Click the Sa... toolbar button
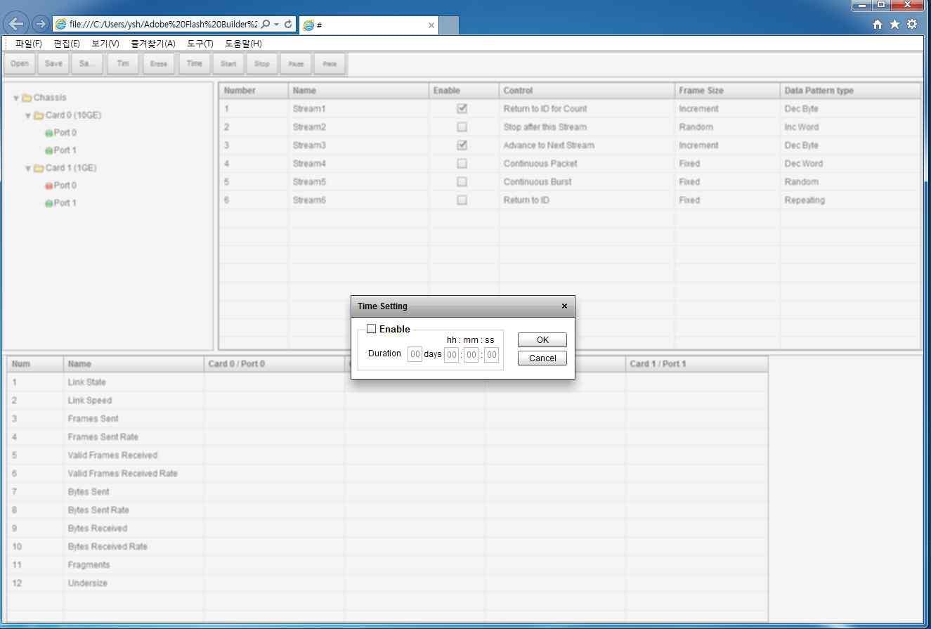 click(88, 64)
